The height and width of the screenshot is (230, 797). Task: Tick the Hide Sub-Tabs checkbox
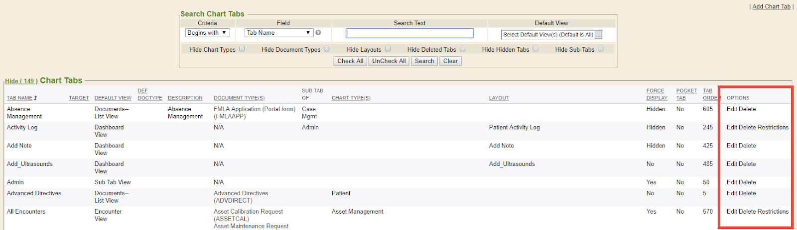601,49
